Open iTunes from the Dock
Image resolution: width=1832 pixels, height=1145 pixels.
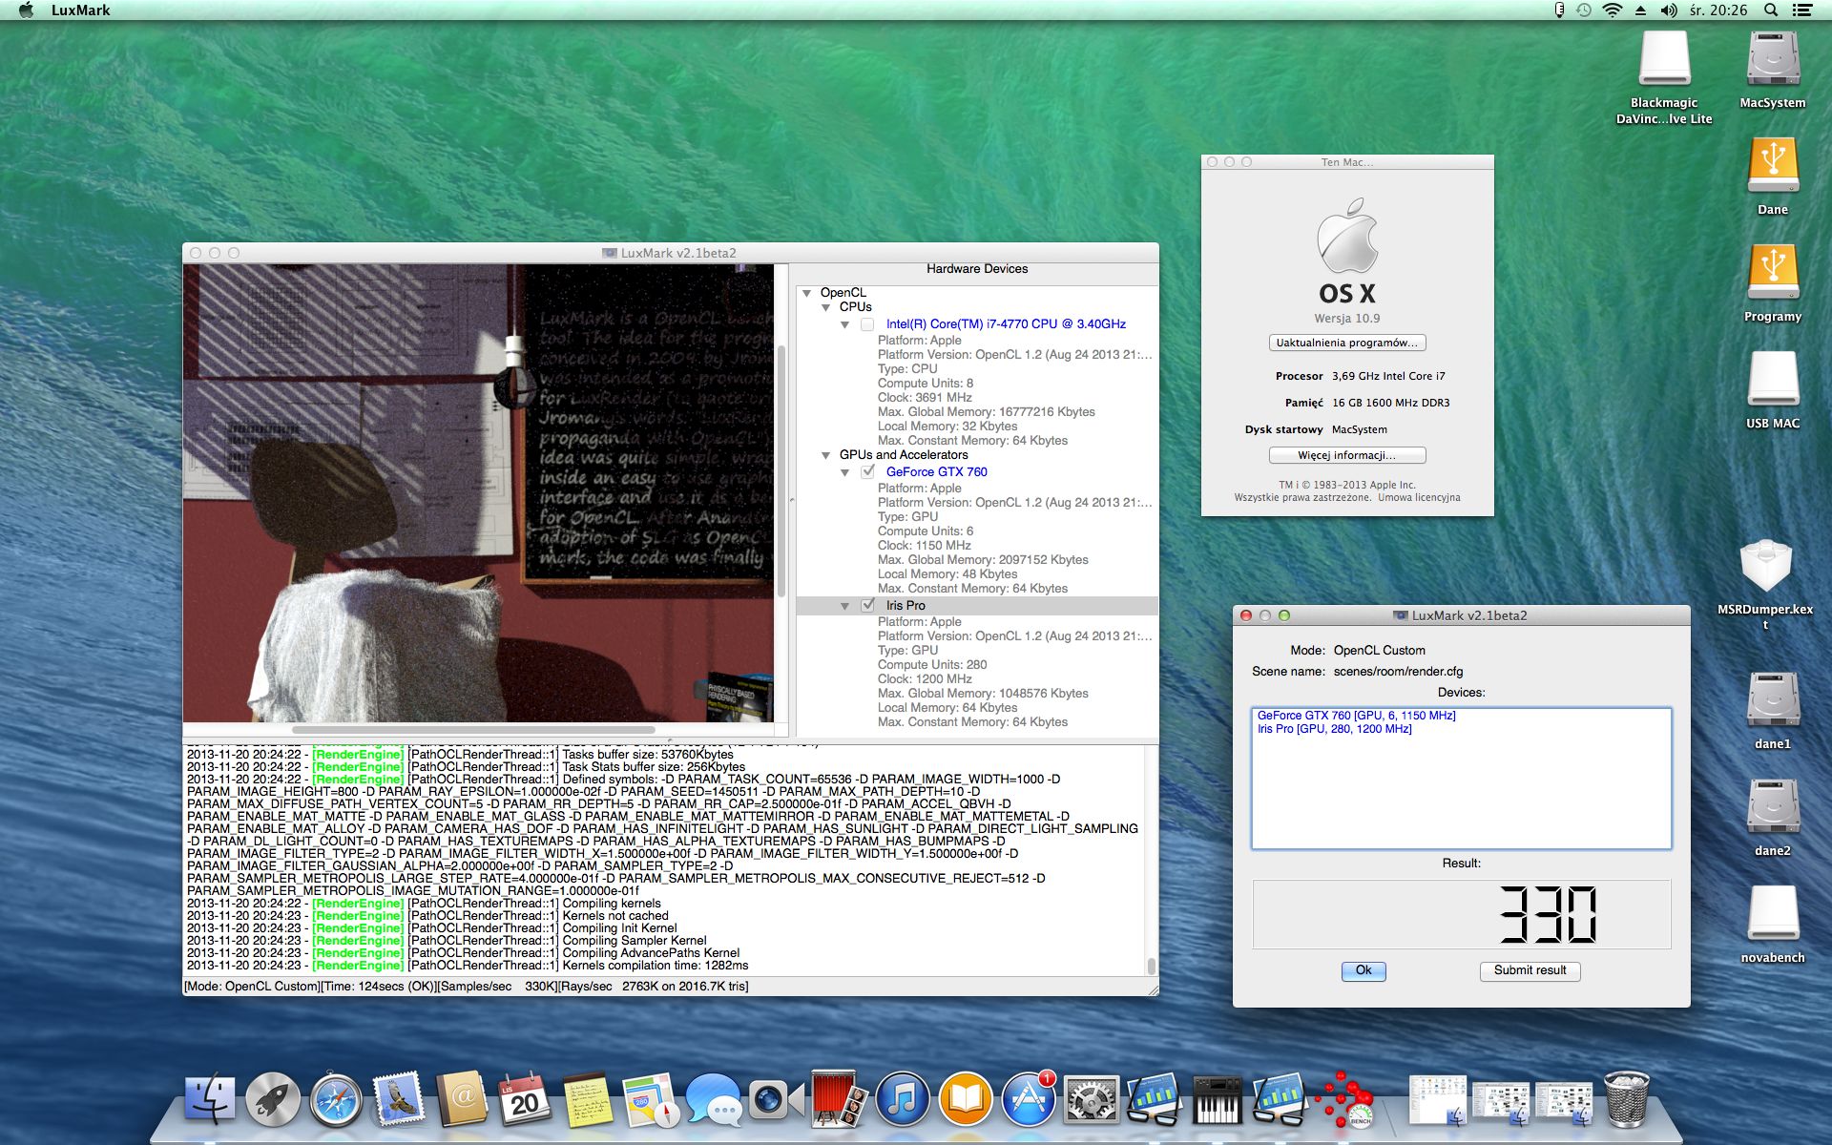coord(903,1099)
